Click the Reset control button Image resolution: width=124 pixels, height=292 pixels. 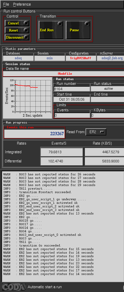pyautogui.click(x=17, y=30)
